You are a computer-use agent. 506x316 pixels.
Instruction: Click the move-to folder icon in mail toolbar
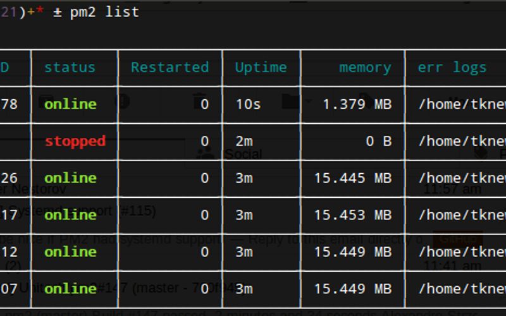(290, 101)
